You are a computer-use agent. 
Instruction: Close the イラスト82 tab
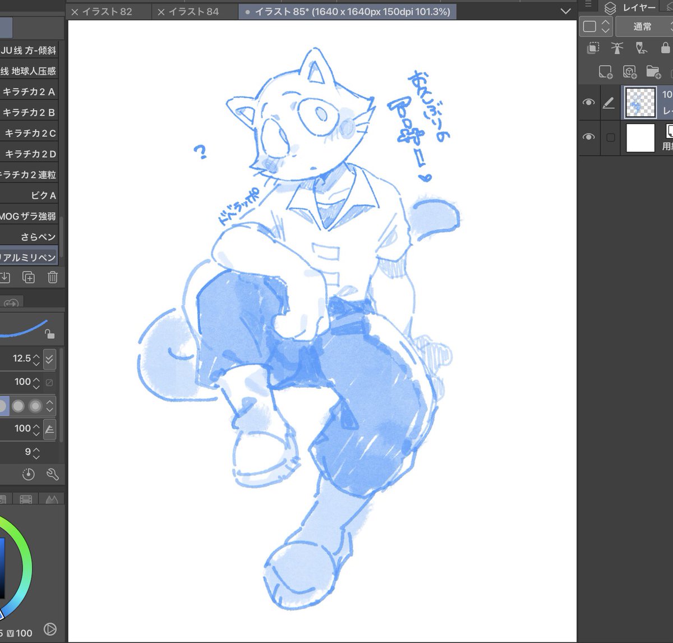[x=75, y=12]
